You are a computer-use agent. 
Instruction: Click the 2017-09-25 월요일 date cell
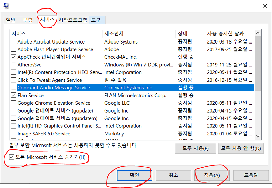[229, 49]
